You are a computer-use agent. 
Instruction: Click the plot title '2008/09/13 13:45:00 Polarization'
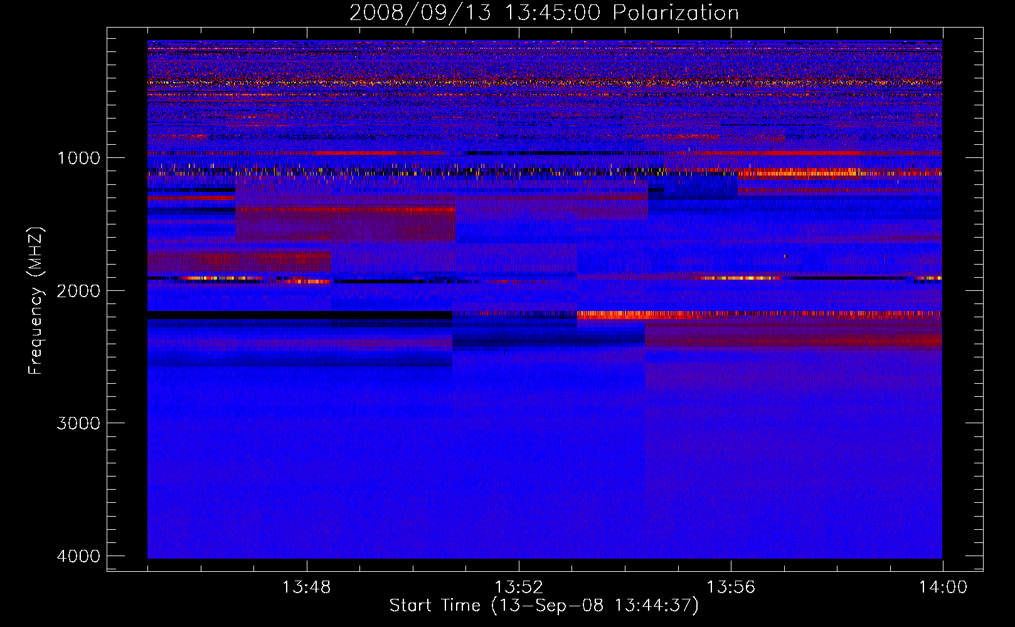(x=544, y=13)
